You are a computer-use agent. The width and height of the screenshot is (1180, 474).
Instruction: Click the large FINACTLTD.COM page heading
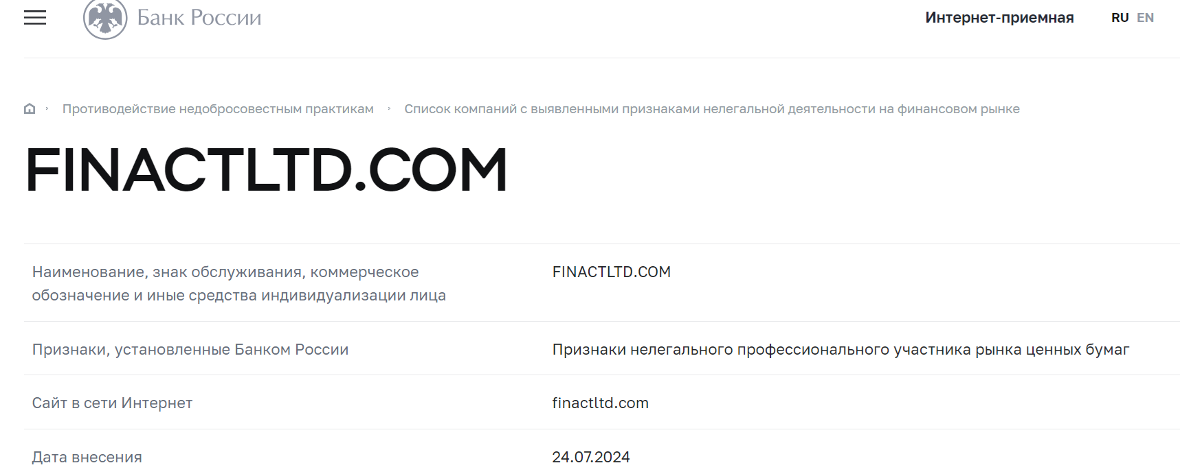click(266, 170)
